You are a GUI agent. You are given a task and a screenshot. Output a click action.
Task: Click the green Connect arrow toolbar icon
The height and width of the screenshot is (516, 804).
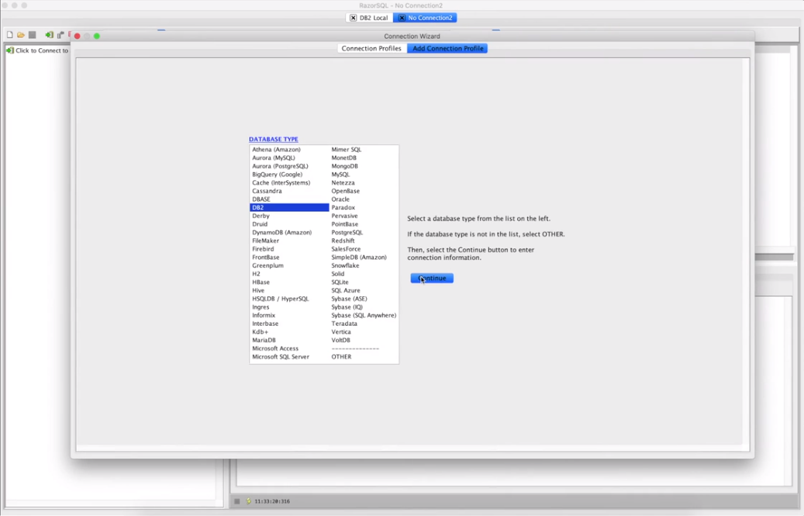pos(49,35)
